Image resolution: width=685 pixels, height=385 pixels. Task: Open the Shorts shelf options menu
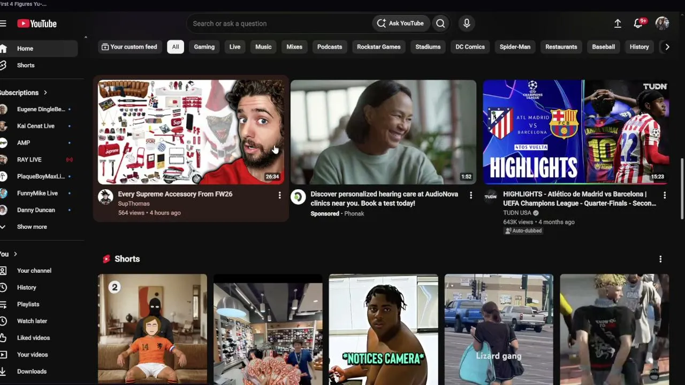coord(660,259)
